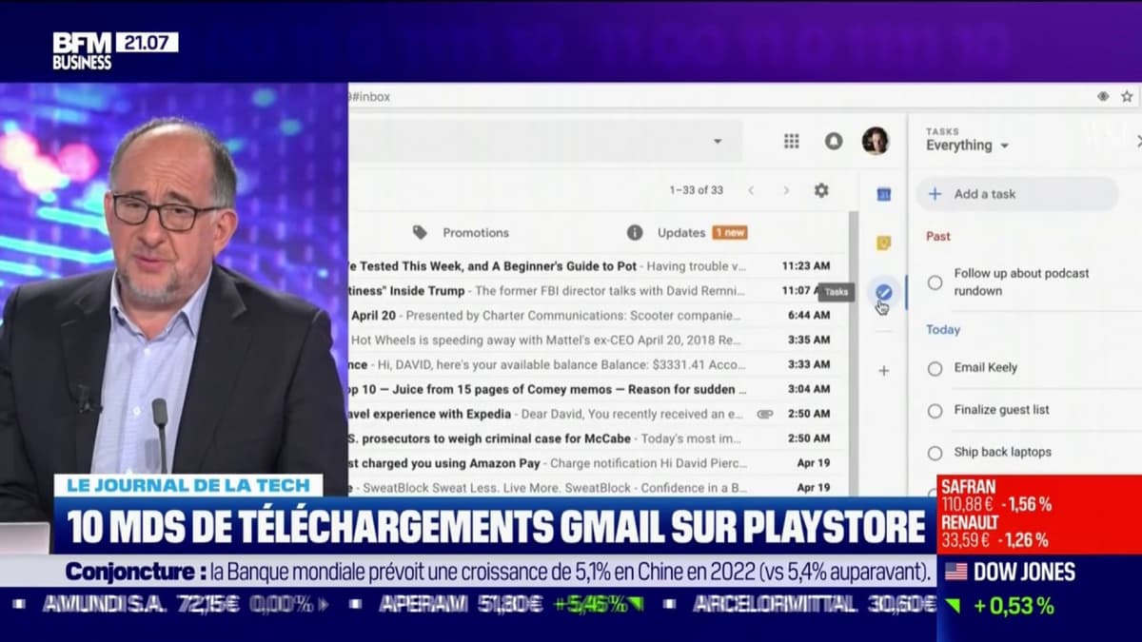This screenshot has width=1142, height=642.
Task: Open the Tasks side panel icon
Action: tap(884, 293)
